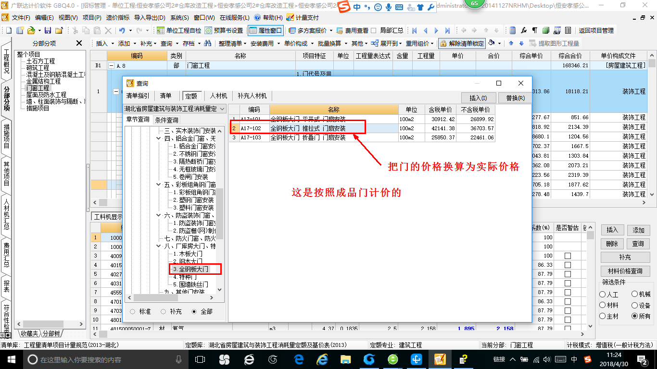This screenshot has height=369, width=657.
Task: Click 插入(I) button in query dialog
Action: coord(478,98)
